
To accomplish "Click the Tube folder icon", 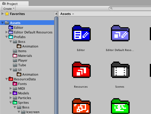I will click(x=15, y=65).
